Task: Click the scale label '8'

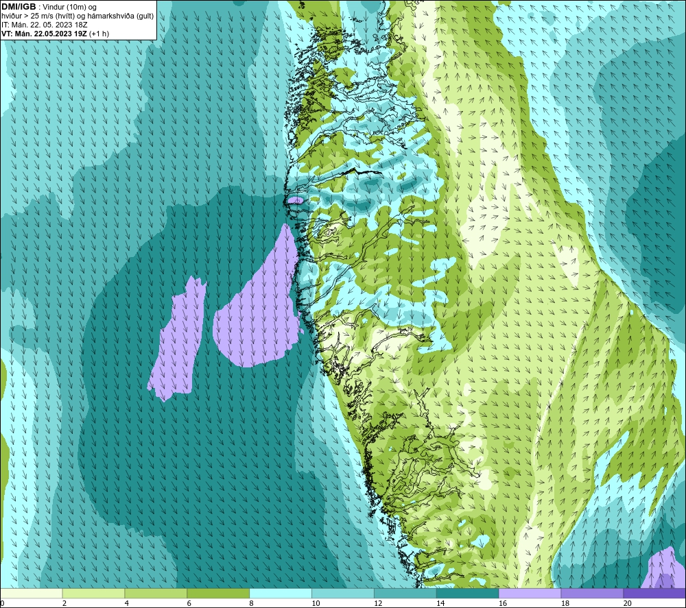Action: (x=252, y=603)
